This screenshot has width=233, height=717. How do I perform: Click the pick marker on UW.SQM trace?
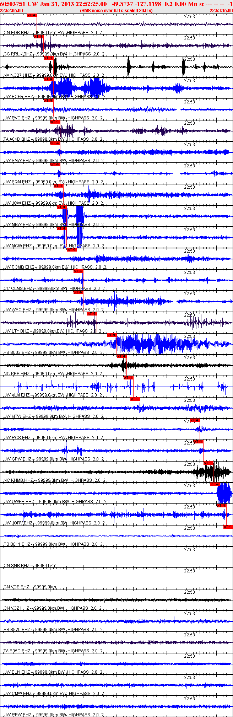click(x=55, y=165)
